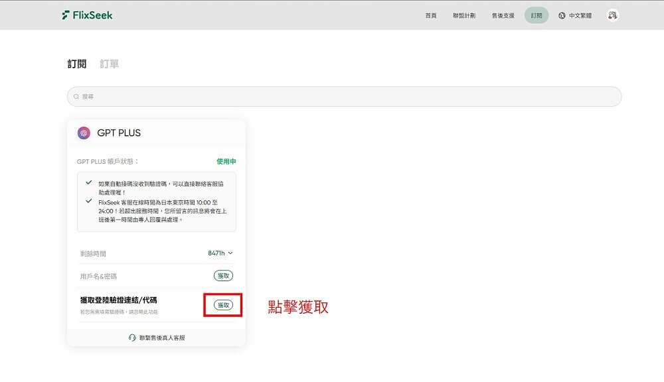Click the 使用中 status text
This screenshot has height=382, width=664.
point(226,161)
